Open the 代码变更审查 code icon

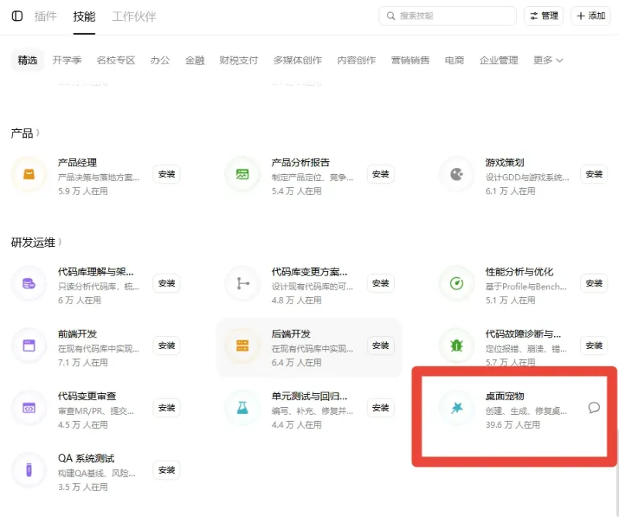[x=29, y=408]
